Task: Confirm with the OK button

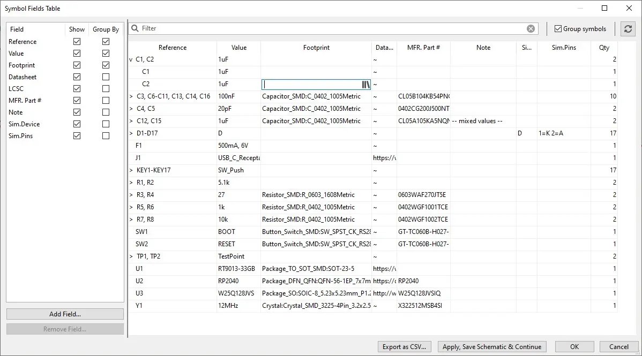Action: 574,346
